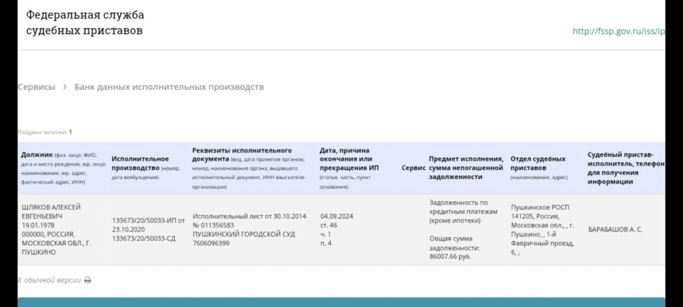Image resolution: width=683 pixels, height=307 pixels.
Task: Select department 'Пушкинское РОСП'
Action: pyautogui.click(x=540, y=207)
